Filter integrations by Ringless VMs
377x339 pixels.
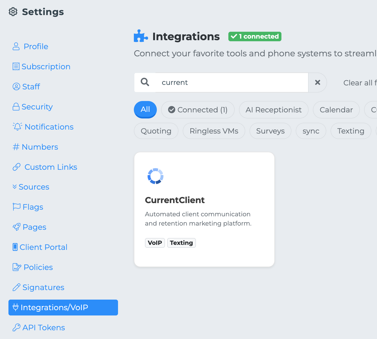pos(214,131)
